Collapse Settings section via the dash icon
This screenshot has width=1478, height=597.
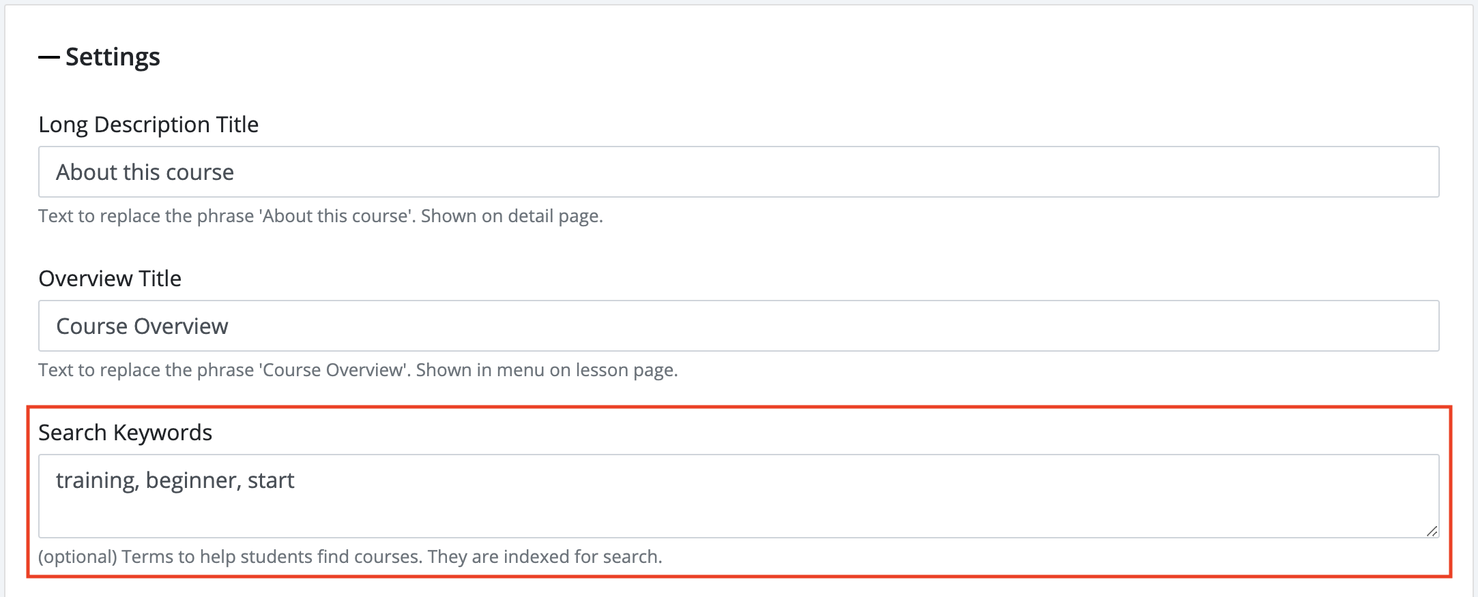[49, 57]
